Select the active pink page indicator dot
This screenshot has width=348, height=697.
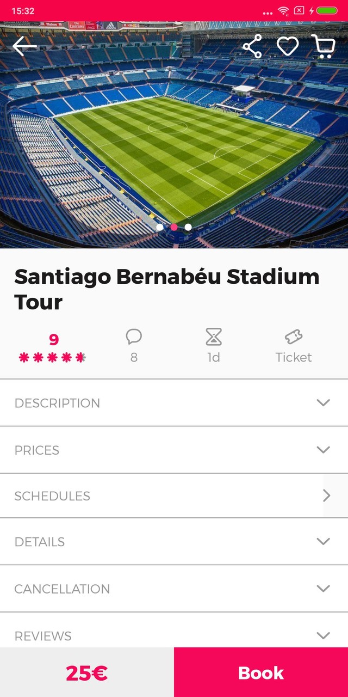174,226
